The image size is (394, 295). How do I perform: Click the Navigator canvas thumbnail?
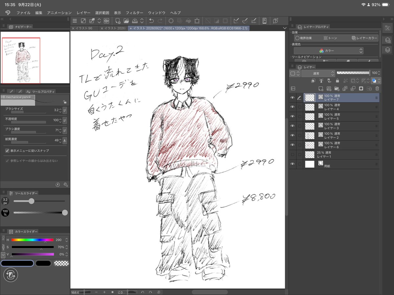tap(35, 57)
